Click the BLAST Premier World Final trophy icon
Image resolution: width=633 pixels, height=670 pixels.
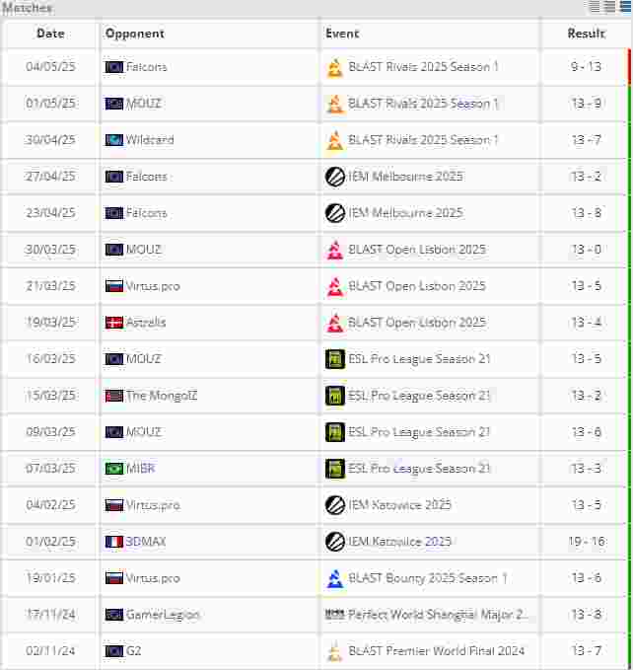point(335,651)
